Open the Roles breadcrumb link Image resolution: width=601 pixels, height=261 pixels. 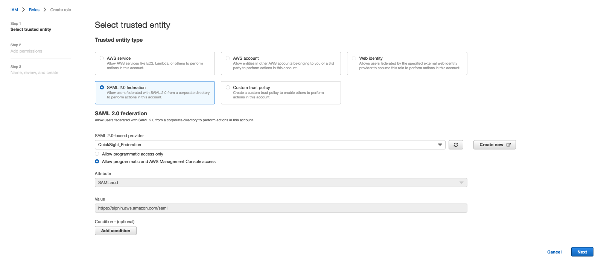tap(34, 10)
